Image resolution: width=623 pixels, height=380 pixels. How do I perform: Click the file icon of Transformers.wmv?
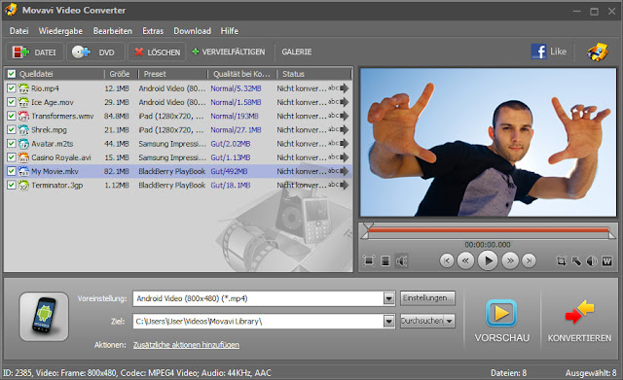23,116
